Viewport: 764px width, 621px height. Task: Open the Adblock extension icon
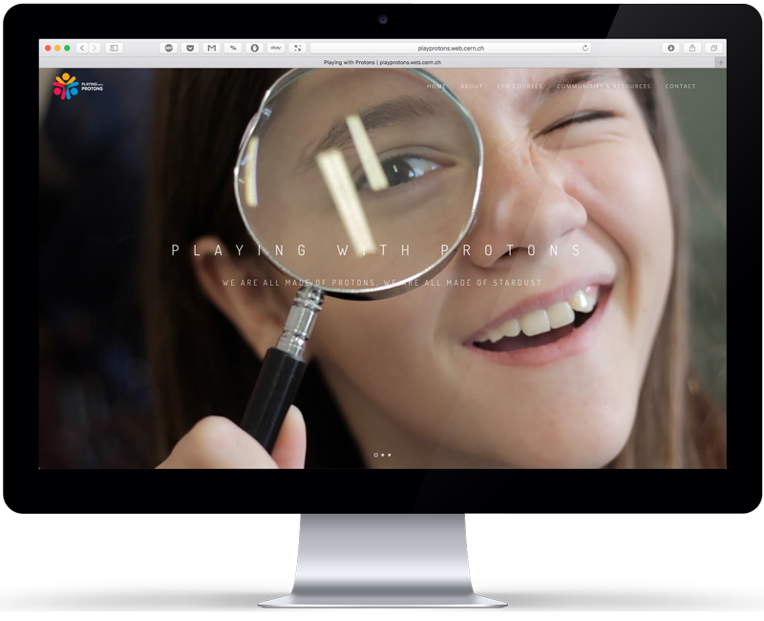[x=169, y=48]
